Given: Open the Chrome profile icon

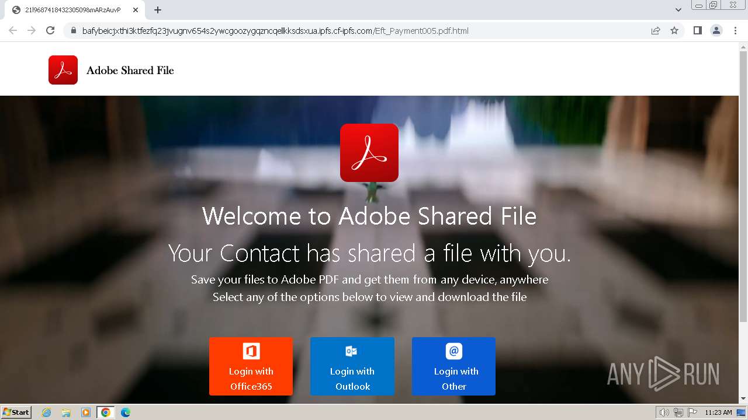Looking at the screenshot, I should click(716, 30).
